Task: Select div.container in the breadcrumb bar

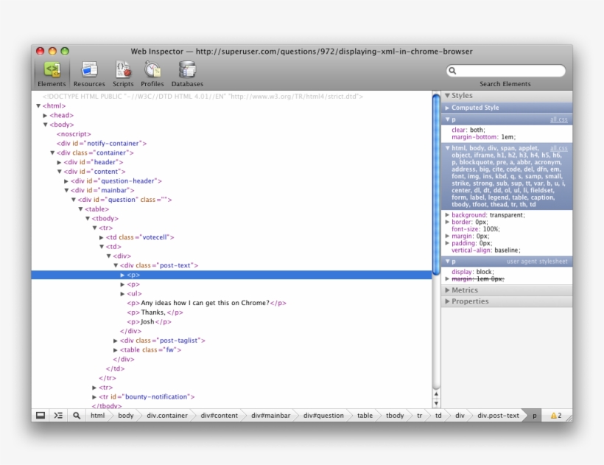Action: pyautogui.click(x=167, y=416)
